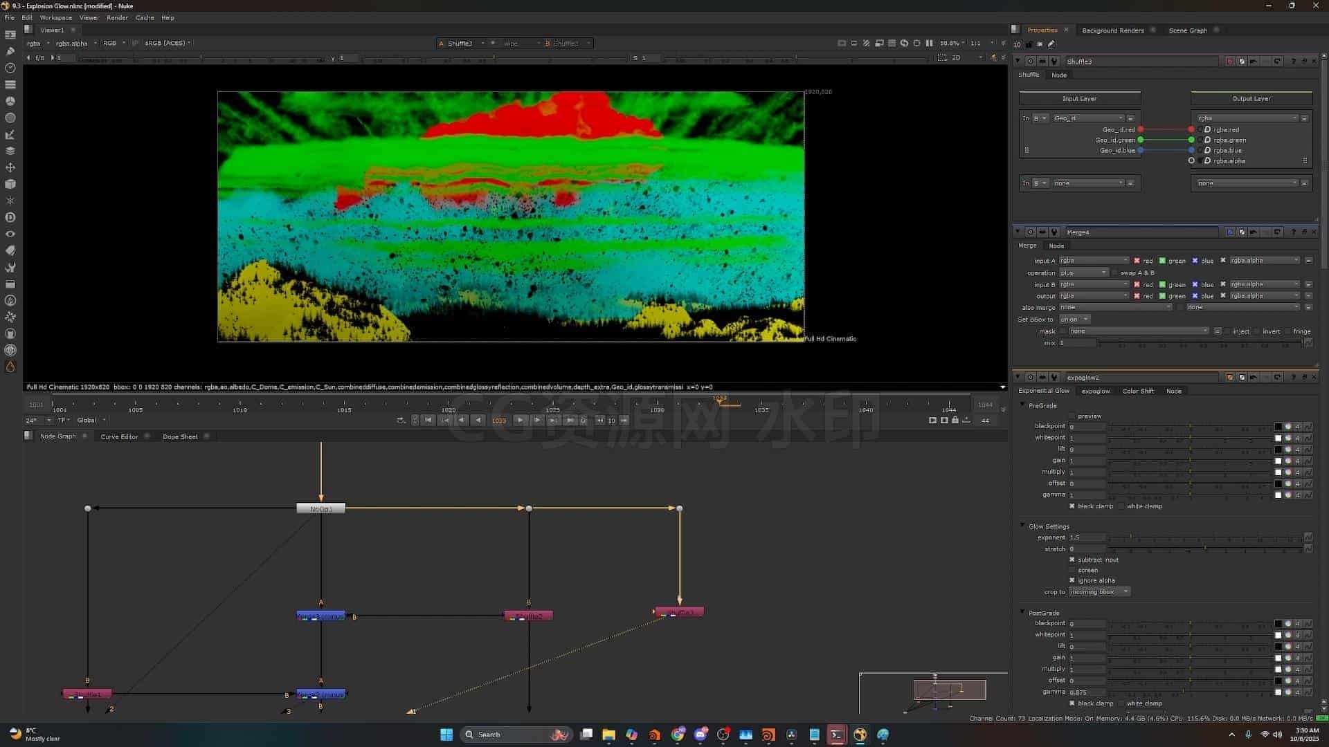
Task: Open the Transform nodes menu in left toolbar
Action: 10,167
